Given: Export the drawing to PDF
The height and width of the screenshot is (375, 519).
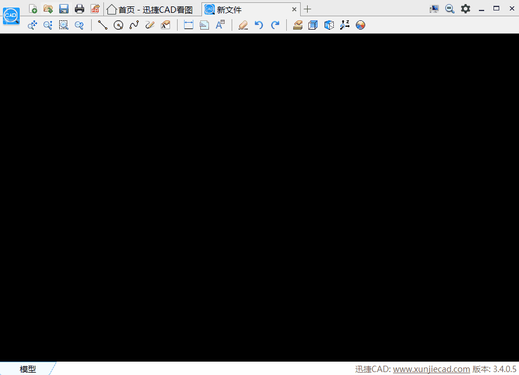Looking at the screenshot, I should click(95, 9).
